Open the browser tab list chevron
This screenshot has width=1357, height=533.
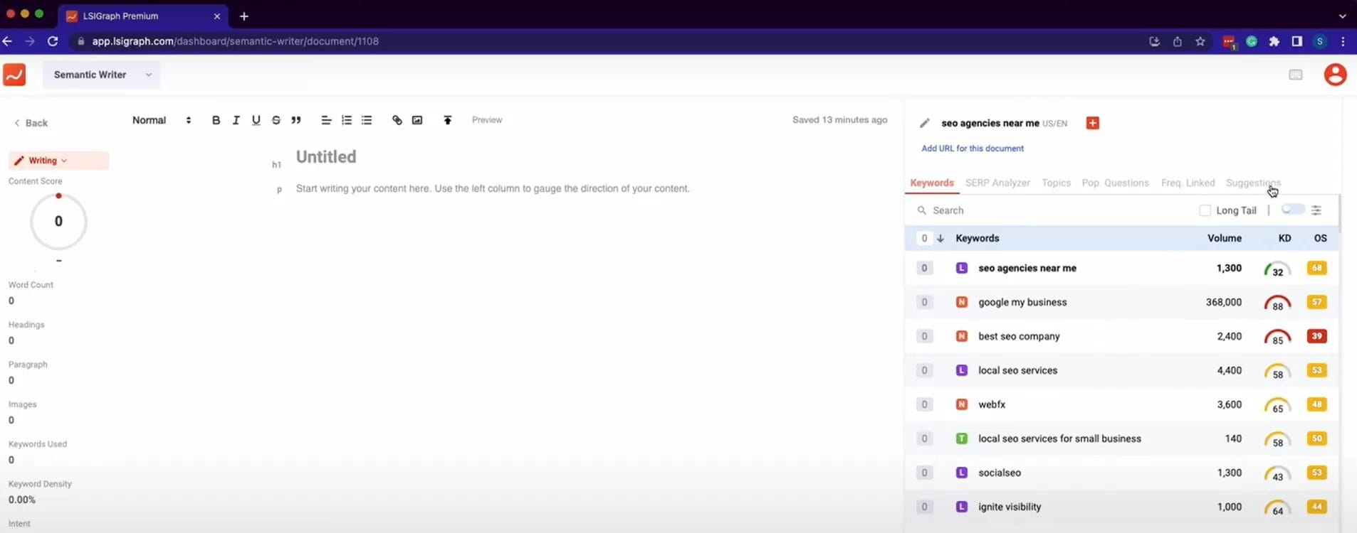tap(1342, 16)
